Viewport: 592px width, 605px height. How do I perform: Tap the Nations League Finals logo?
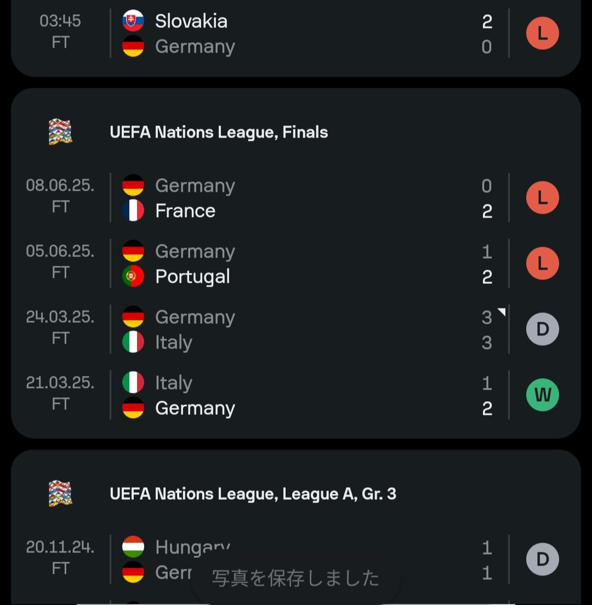coord(60,133)
